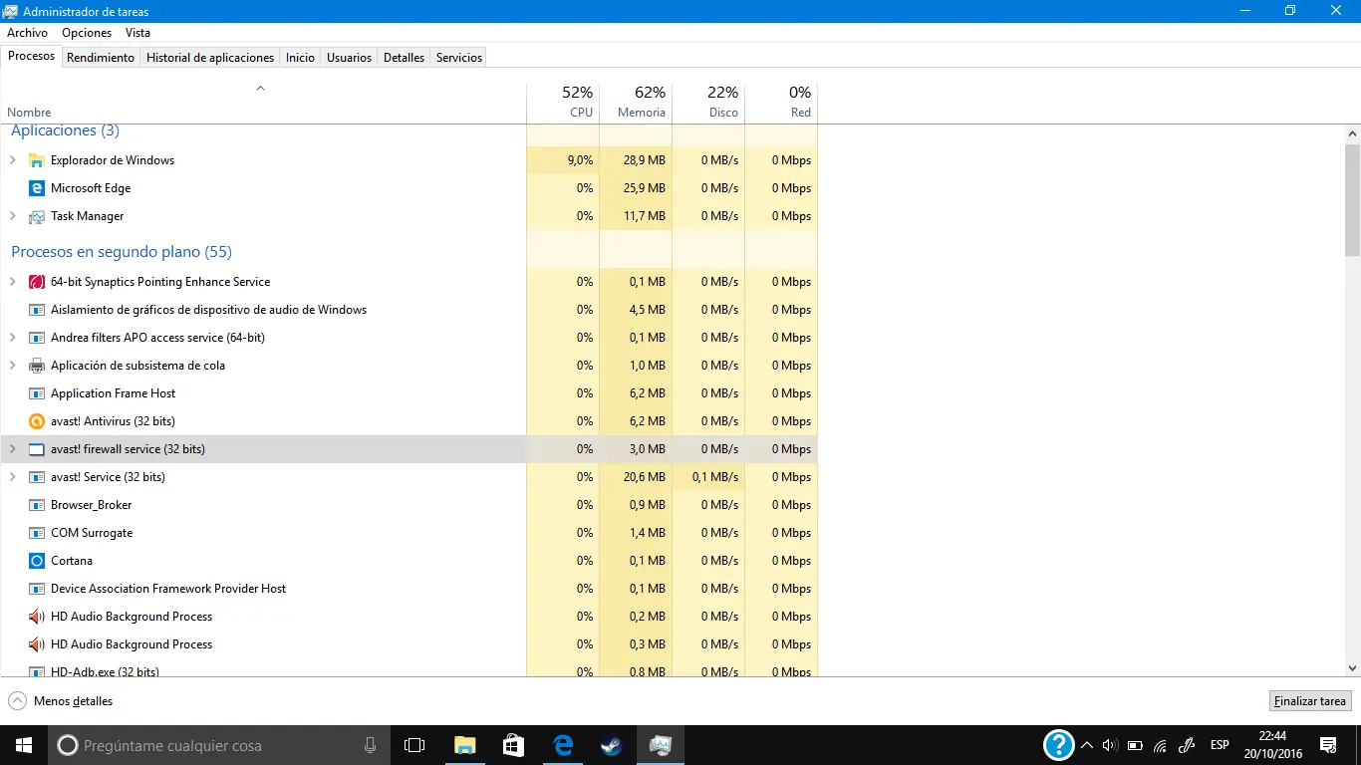Click the orange avast! Antivirus icon
This screenshot has width=1361, height=765.
[37, 421]
